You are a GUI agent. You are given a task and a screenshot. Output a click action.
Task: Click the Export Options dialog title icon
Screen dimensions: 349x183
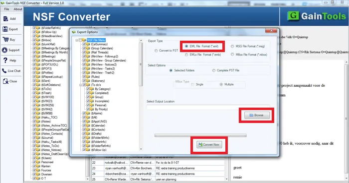click(x=74, y=32)
